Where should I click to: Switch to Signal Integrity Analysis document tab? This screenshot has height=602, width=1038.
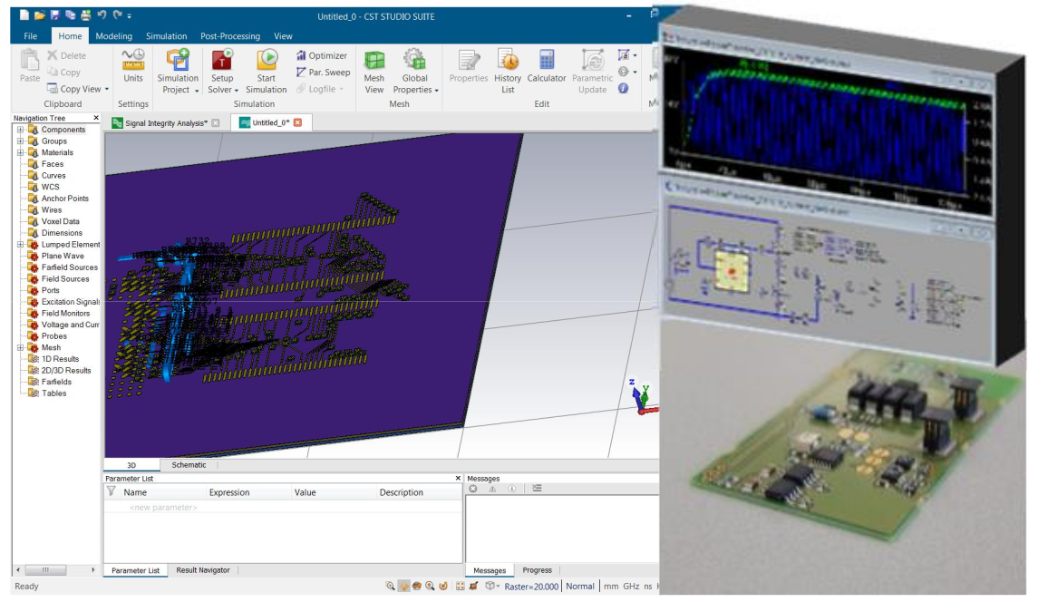(166, 122)
